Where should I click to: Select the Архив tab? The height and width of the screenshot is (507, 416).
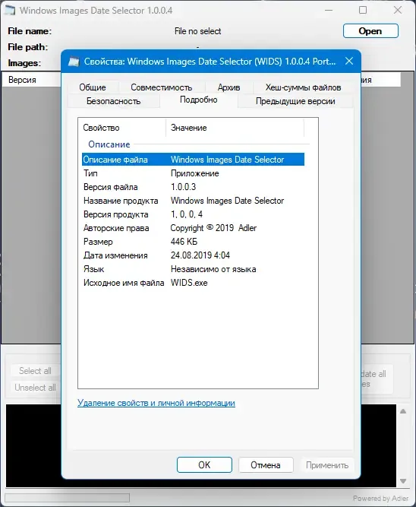coord(228,87)
